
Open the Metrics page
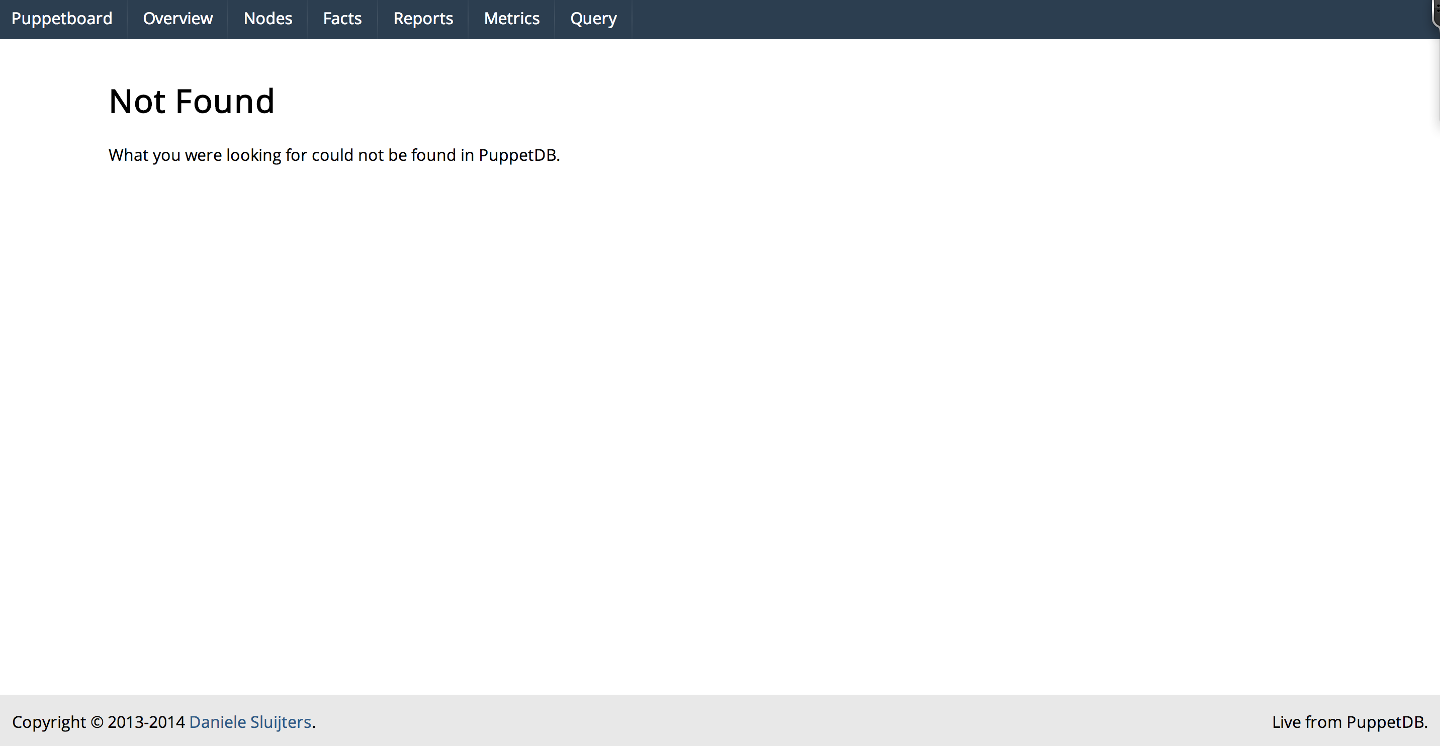(511, 19)
